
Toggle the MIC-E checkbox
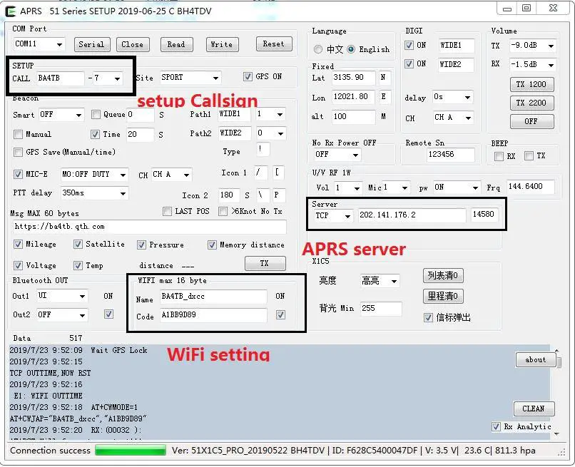tap(17, 174)
